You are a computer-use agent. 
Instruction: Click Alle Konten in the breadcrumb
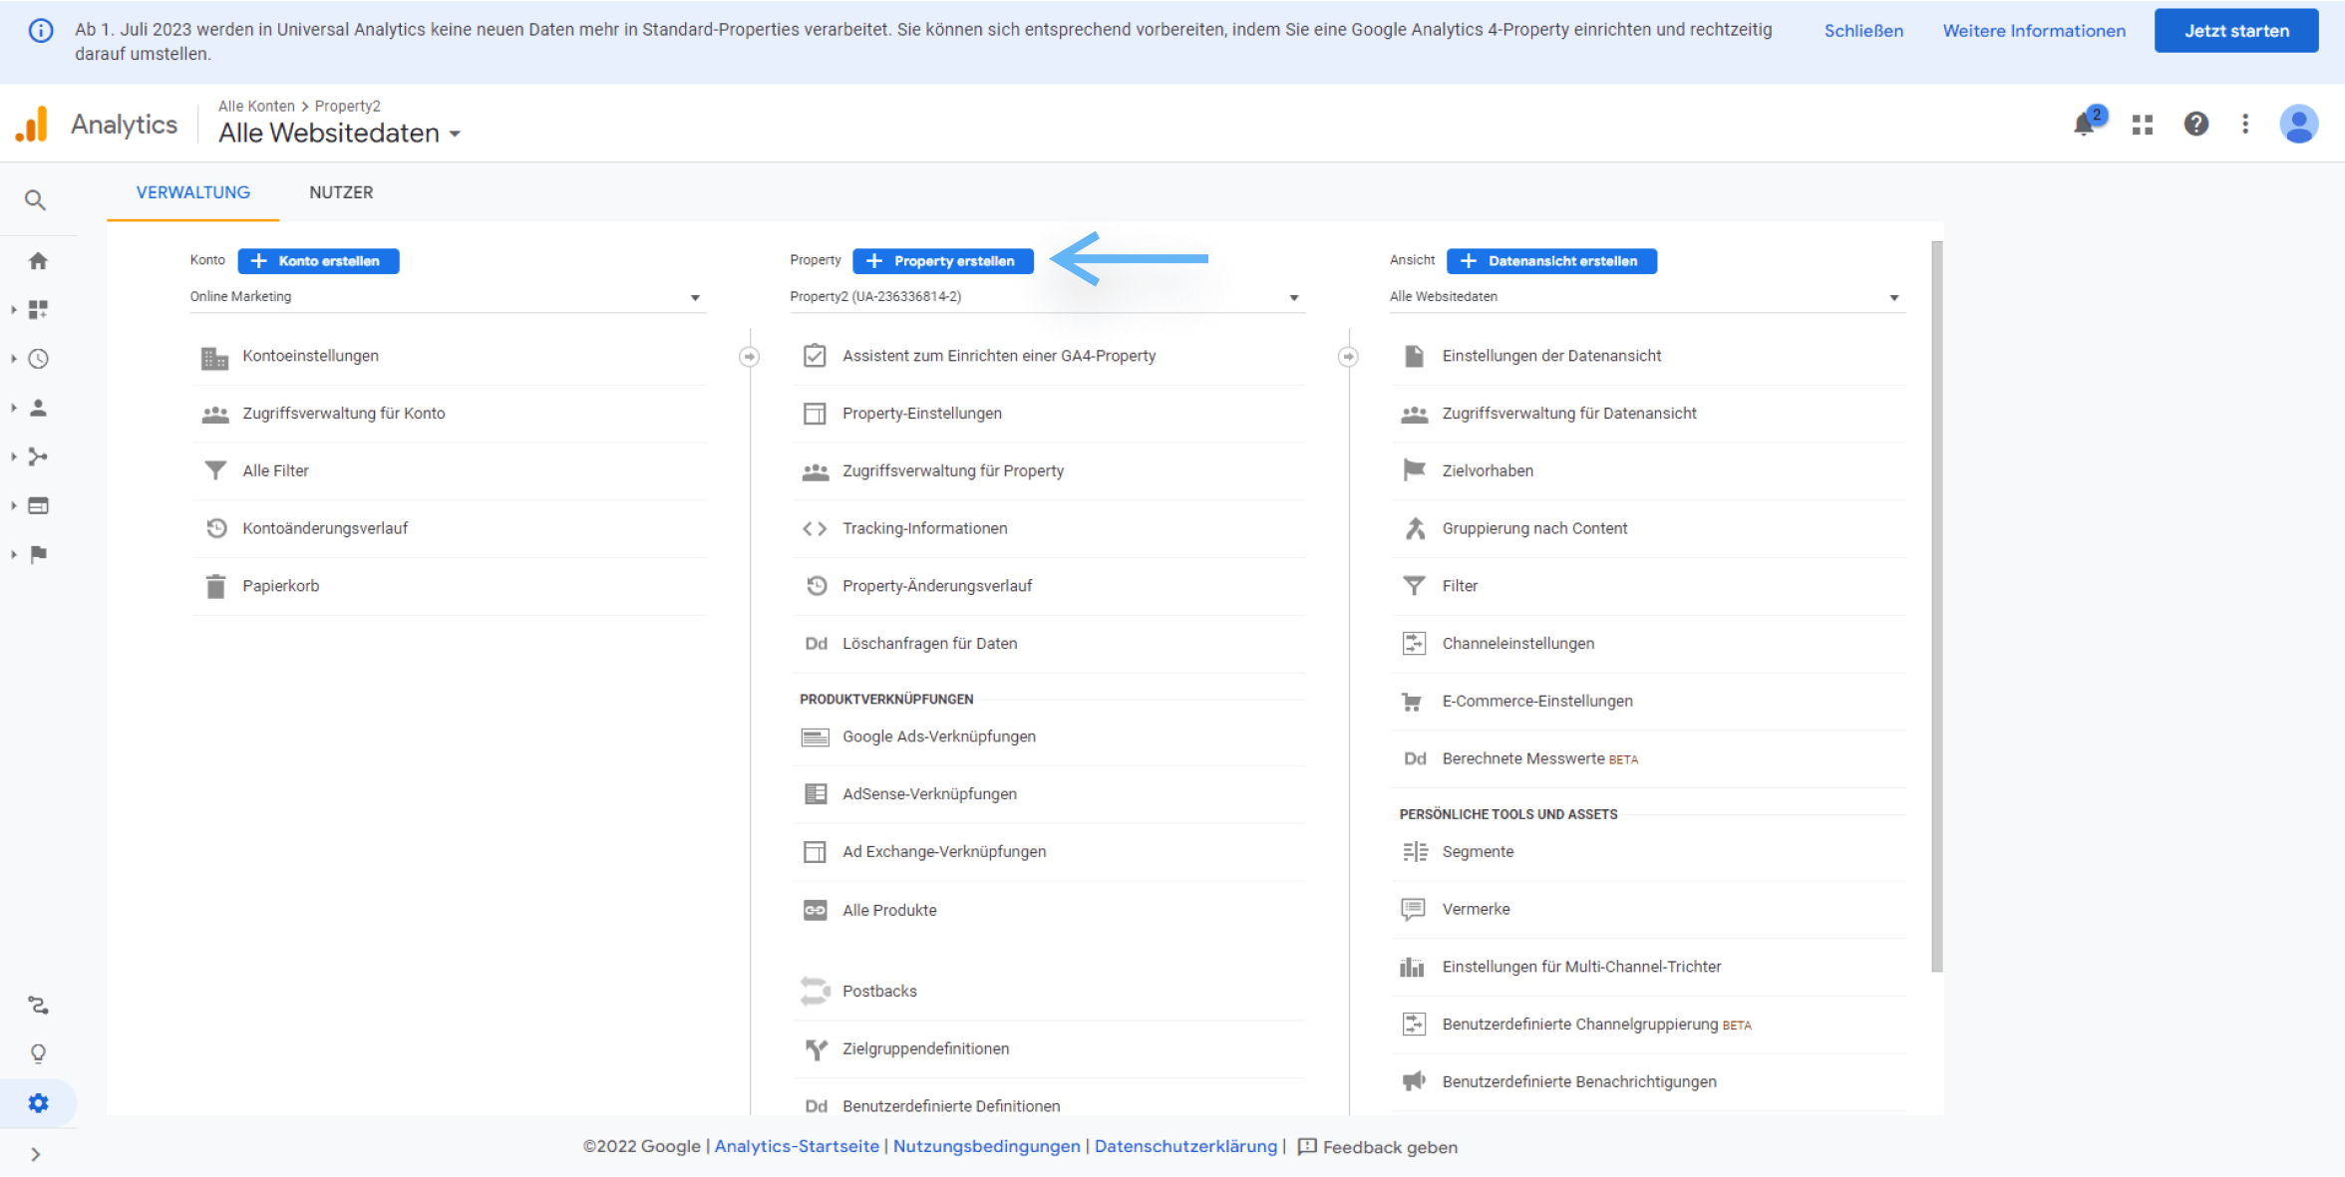(256, 106)
